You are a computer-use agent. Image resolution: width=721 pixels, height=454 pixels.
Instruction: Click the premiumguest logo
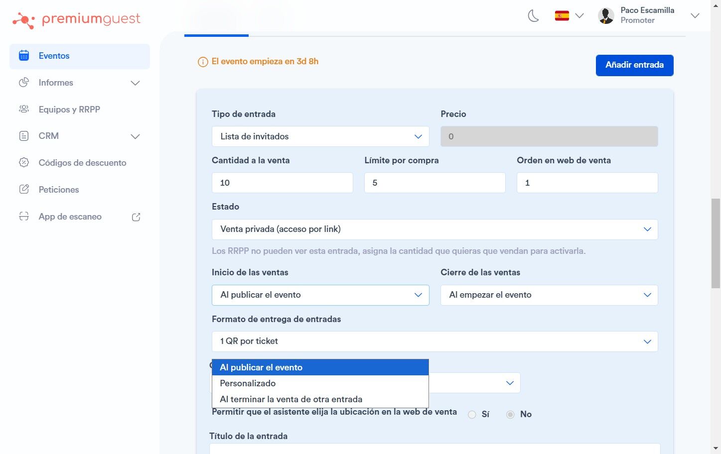click(x=76, y=19)
